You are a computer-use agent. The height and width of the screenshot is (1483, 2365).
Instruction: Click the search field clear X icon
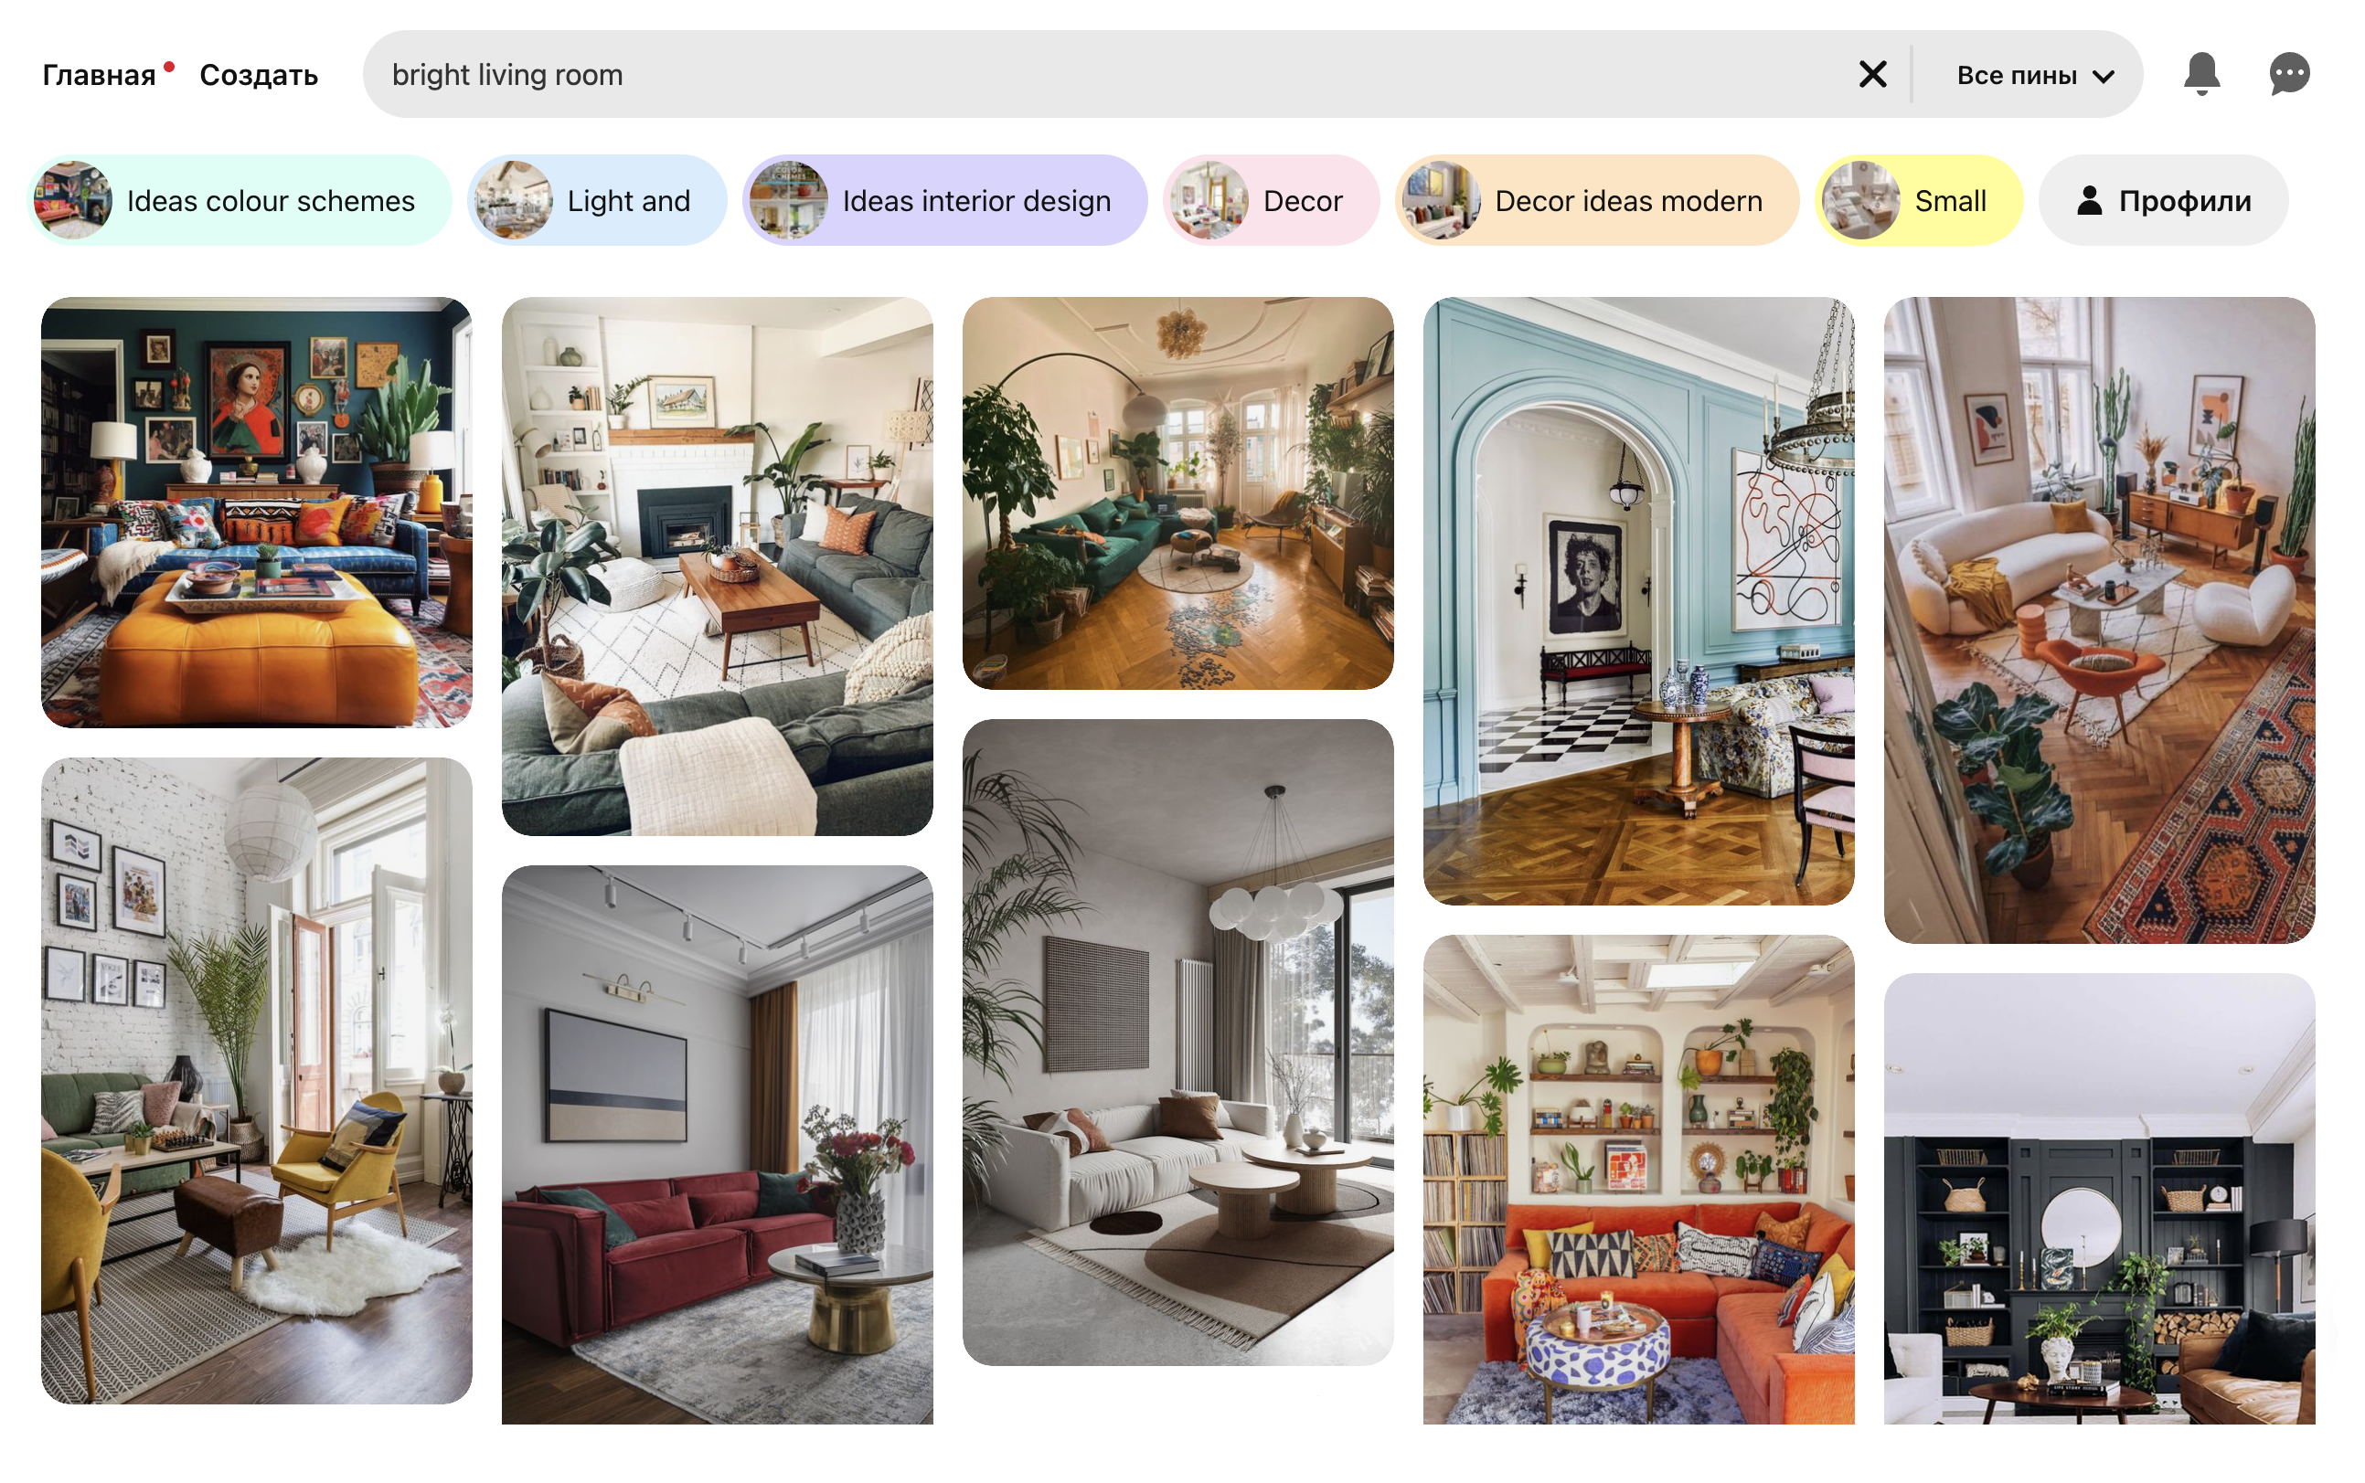pyautogui.click(x=1873, y=73)
